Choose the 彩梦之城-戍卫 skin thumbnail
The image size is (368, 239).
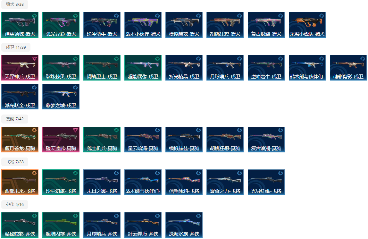(x=61, y=97)
